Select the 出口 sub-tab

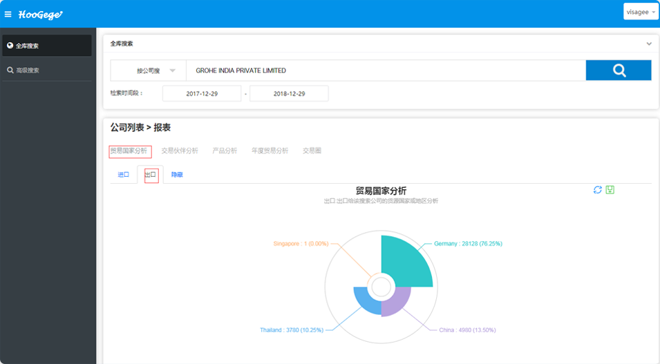[x=150, y=175]
